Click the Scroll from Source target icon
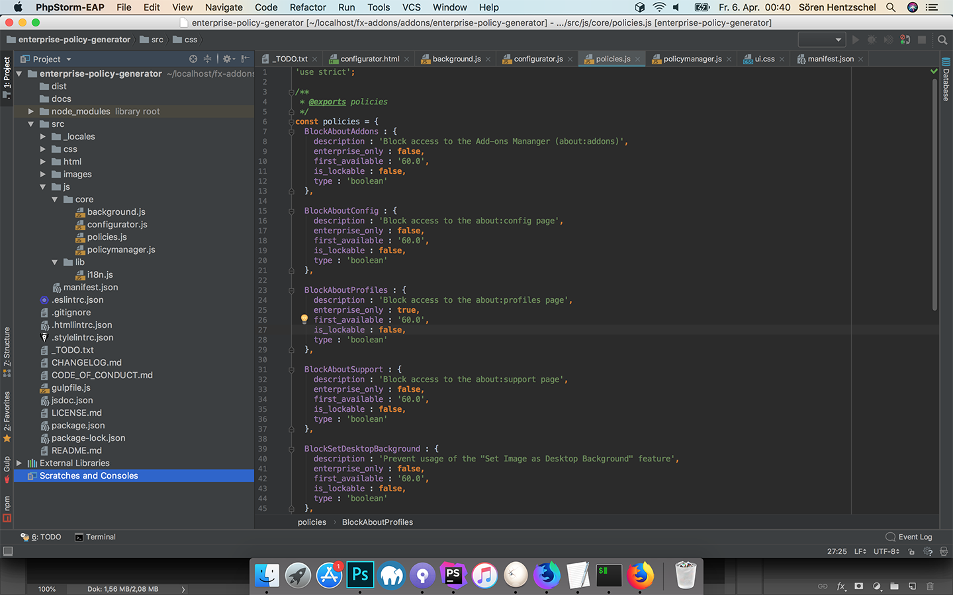 (x=193, y=59)
